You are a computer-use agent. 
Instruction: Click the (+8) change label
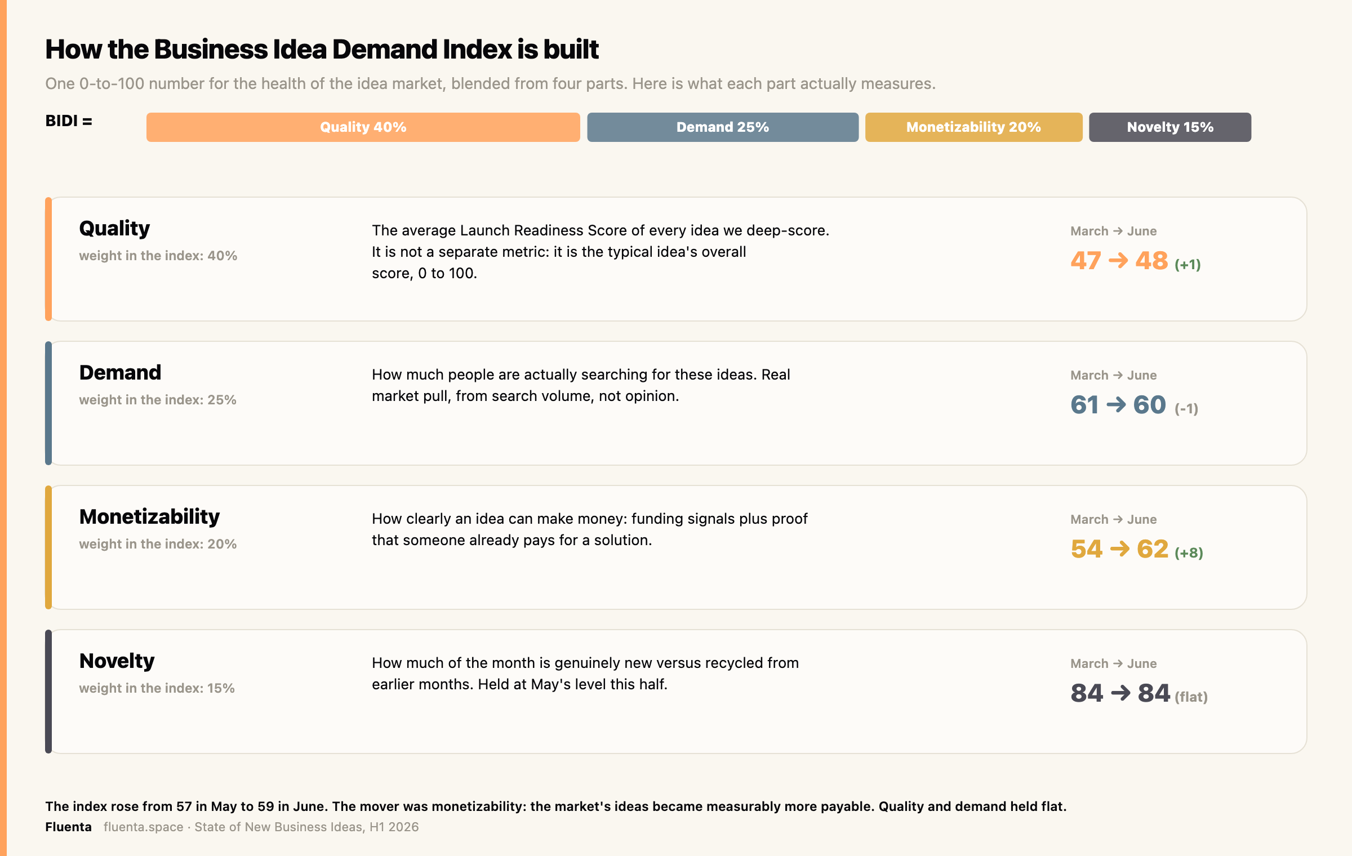point(1189,553)
